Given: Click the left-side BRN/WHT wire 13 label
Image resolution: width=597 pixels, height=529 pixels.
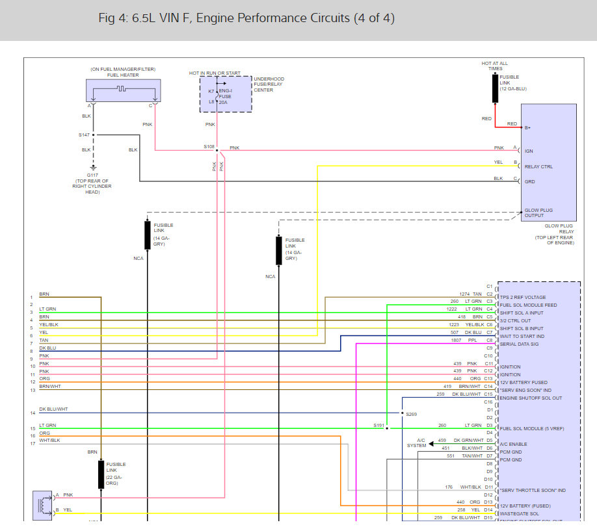Looking at the screenshot, I should click(x=50, y=386).
